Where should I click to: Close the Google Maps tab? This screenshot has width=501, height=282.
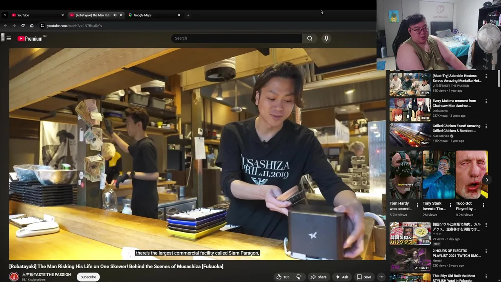179,15
